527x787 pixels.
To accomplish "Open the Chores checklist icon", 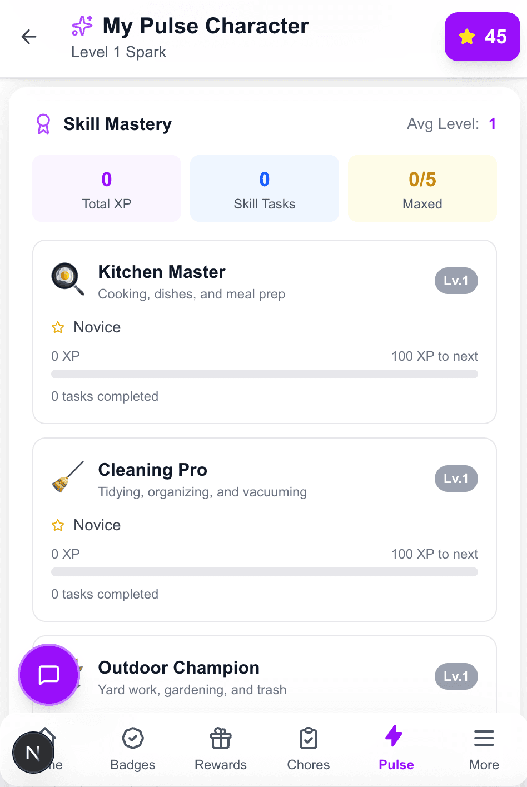I will [308, 738].
